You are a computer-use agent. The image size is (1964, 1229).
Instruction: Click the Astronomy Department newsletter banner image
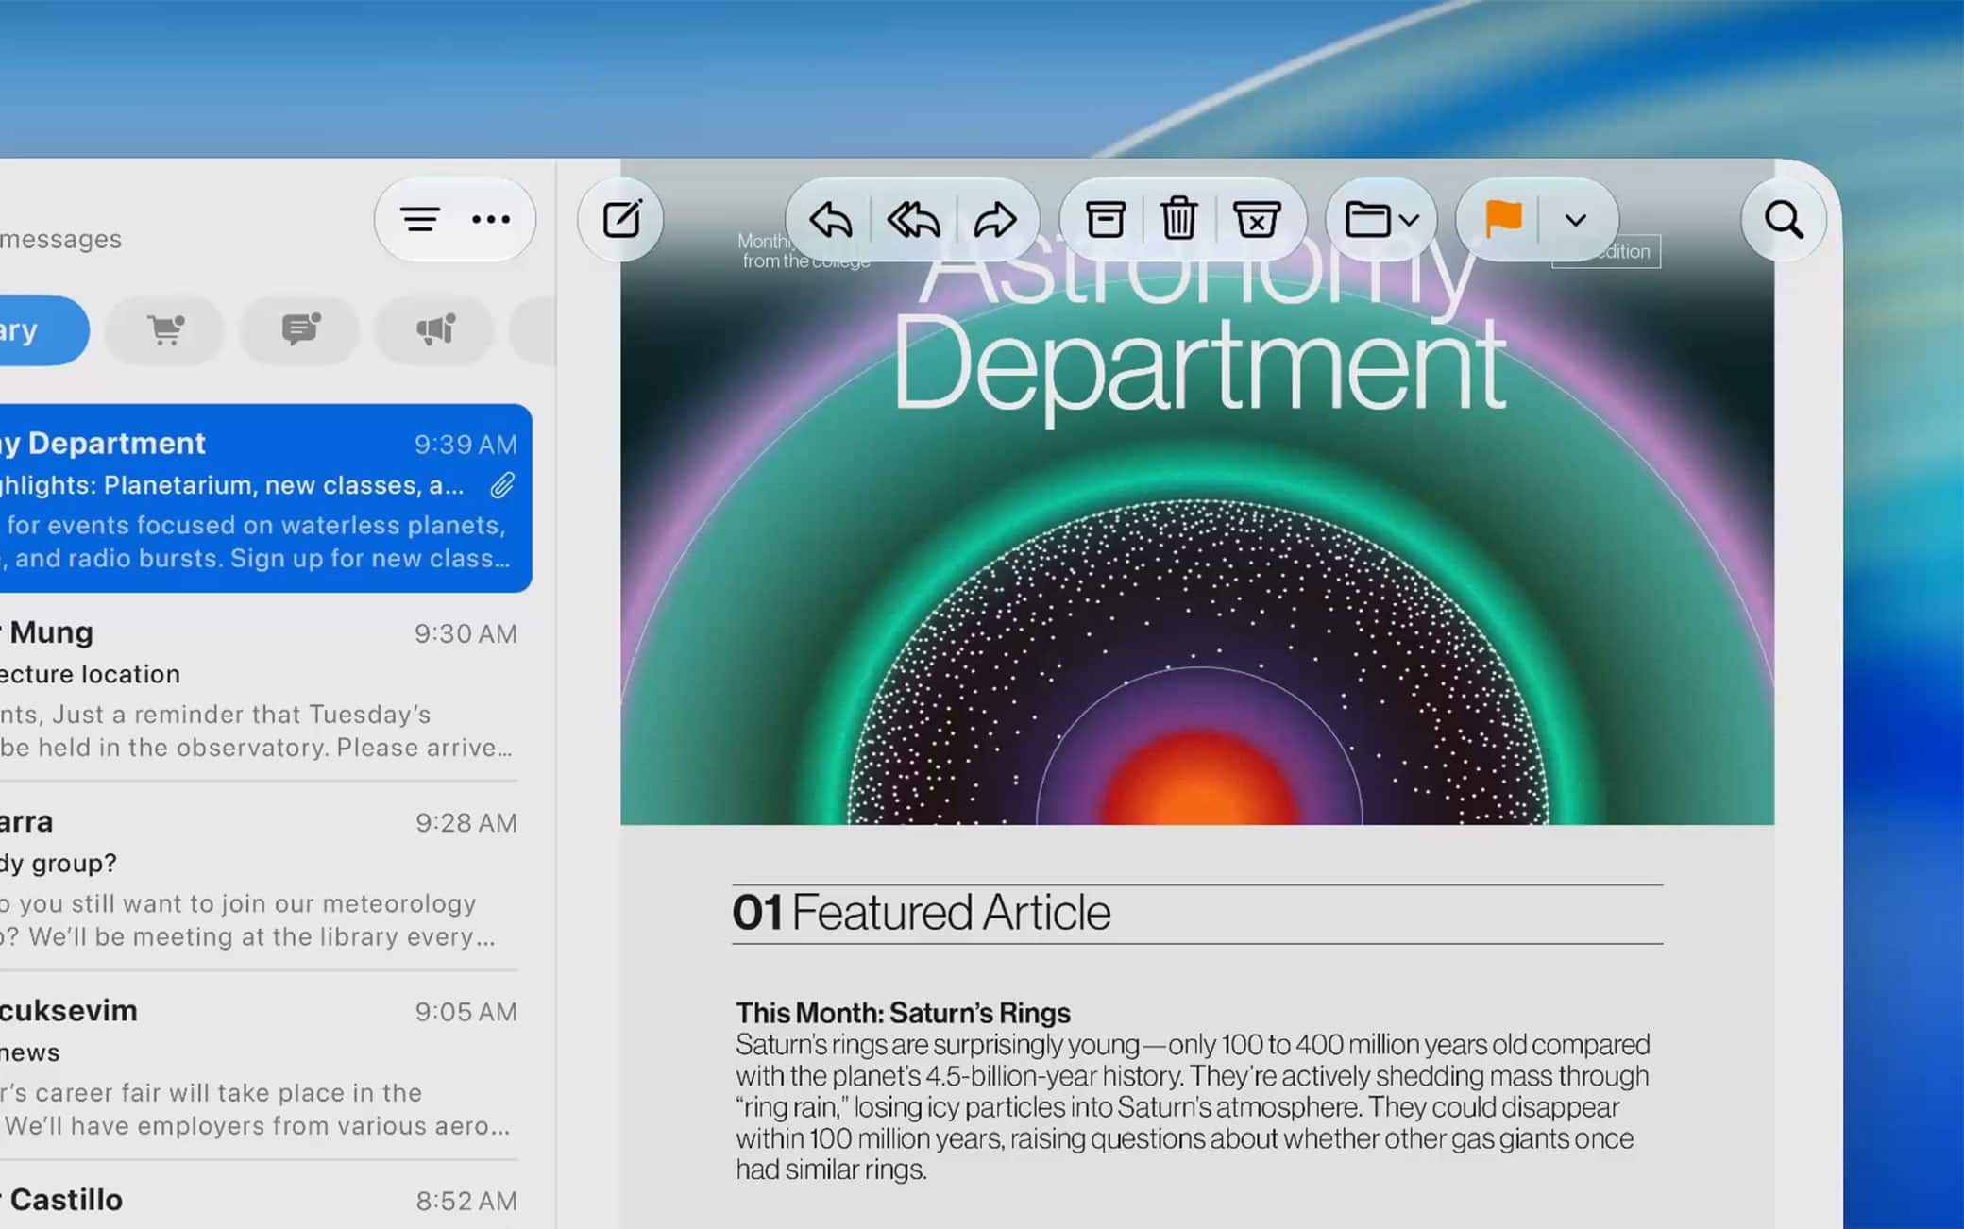coord(1197,493)
